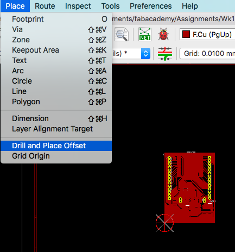The height and width of the screenshot is (252, 235).
Task: Select Circle in the Place menu
Action: pos(56,81)
